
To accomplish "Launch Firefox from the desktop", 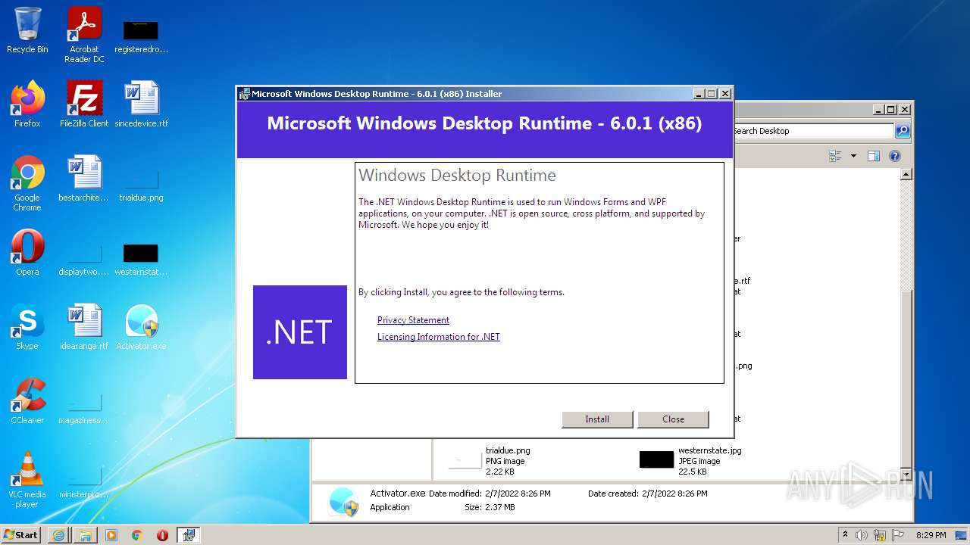I will point(27,104).
